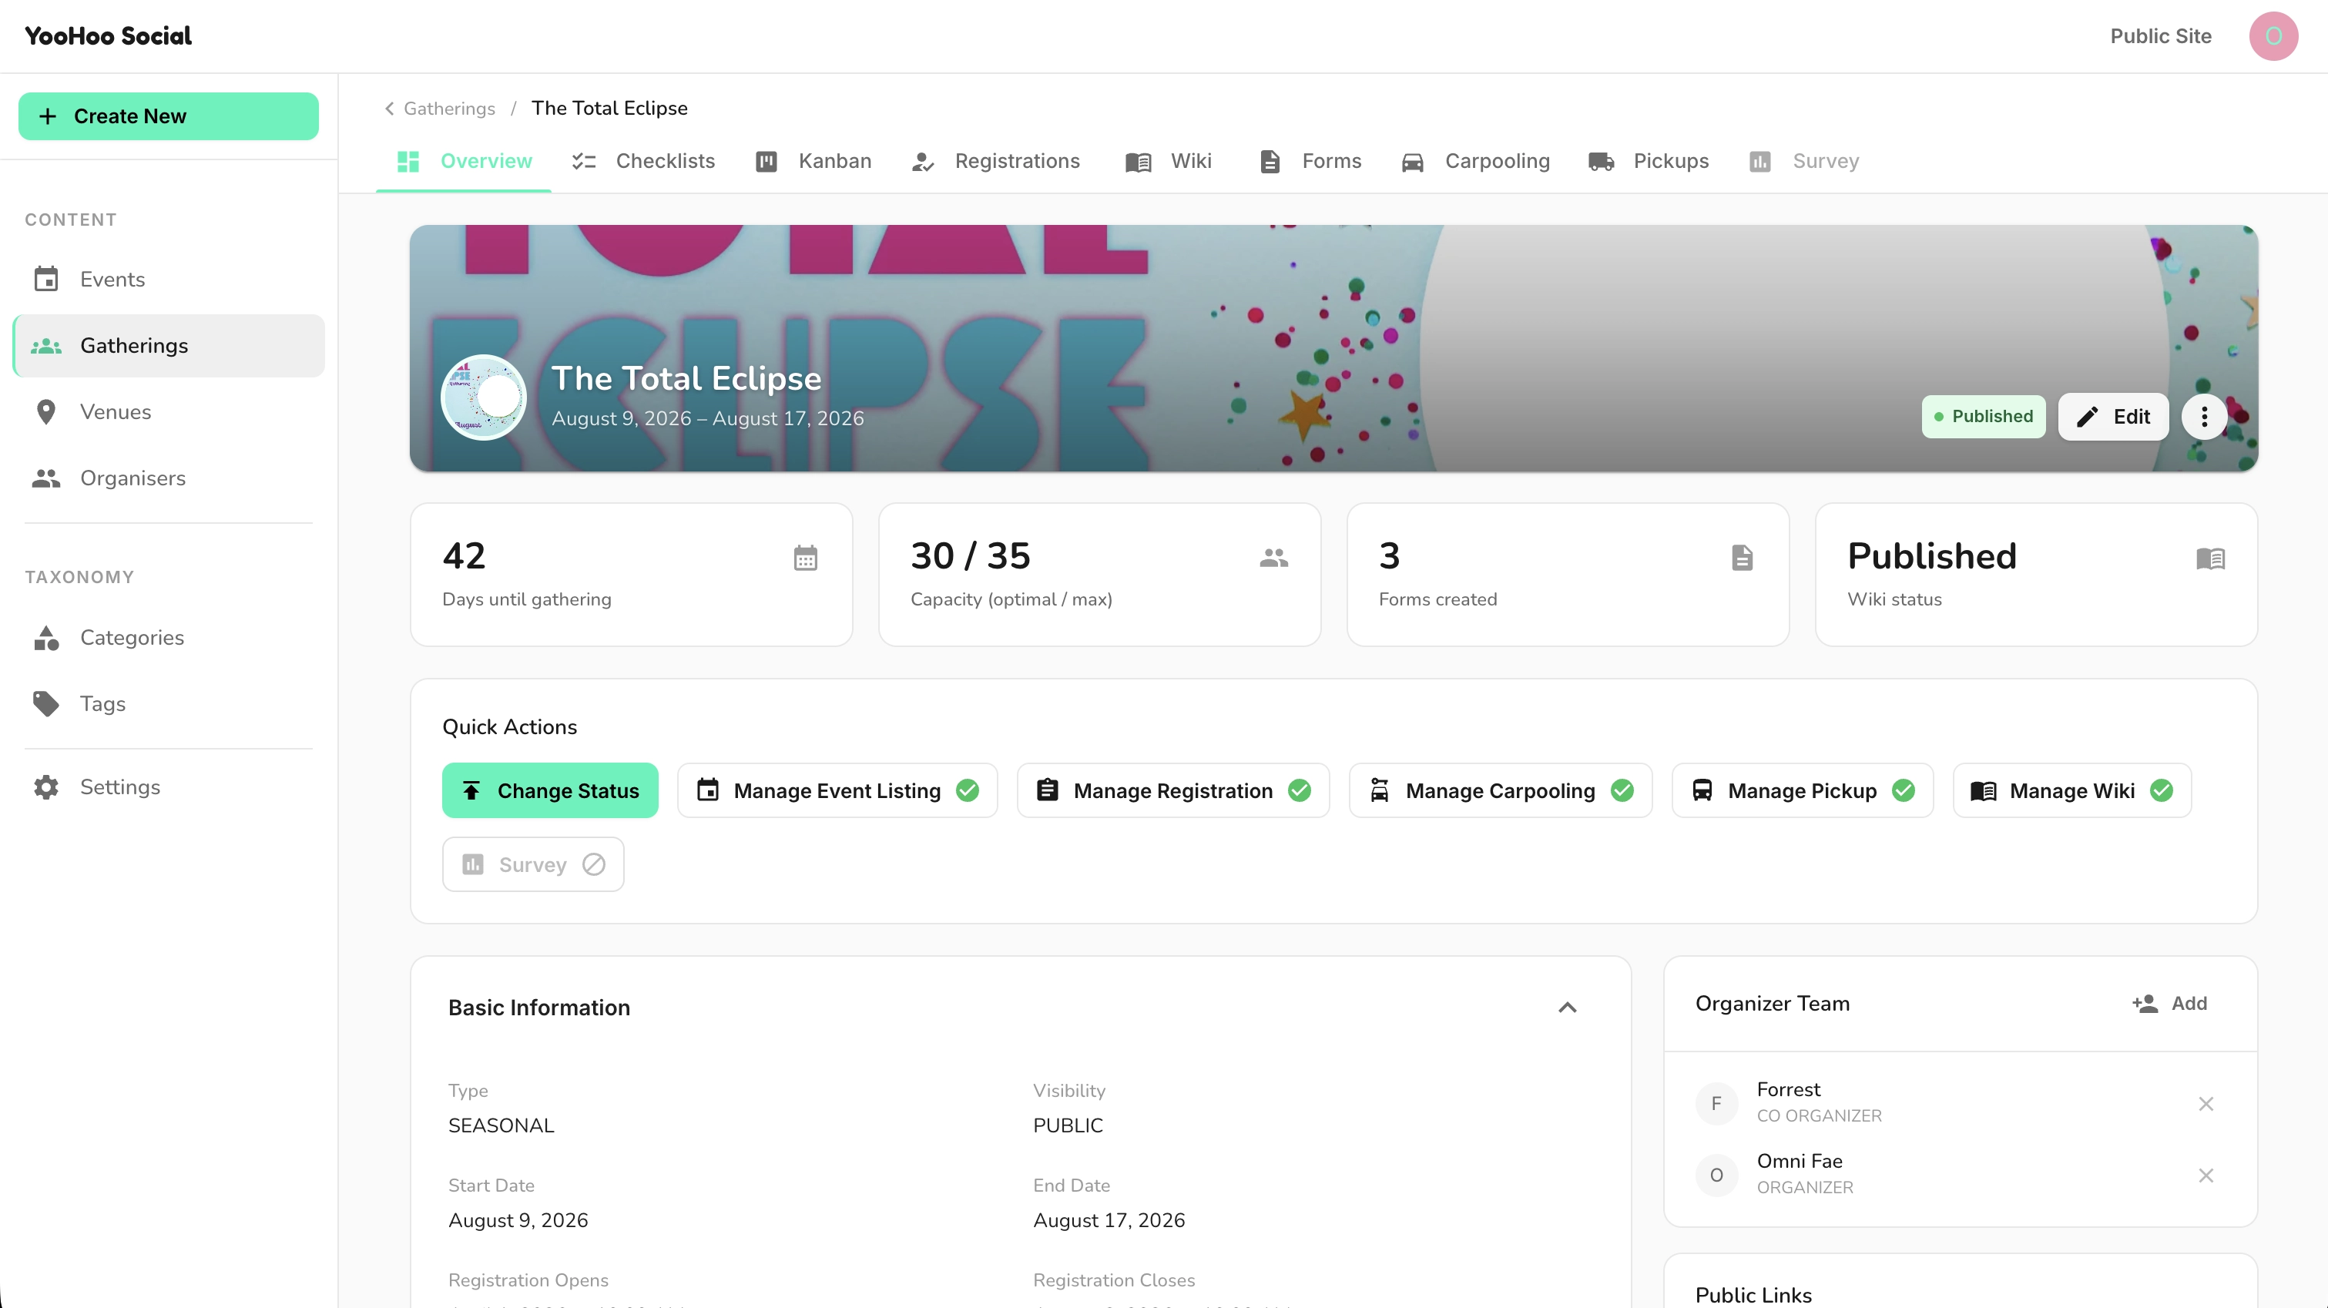2328x1308 pixels.
Task: Open Manage Carpooling action
Action: coord(1500,790)
